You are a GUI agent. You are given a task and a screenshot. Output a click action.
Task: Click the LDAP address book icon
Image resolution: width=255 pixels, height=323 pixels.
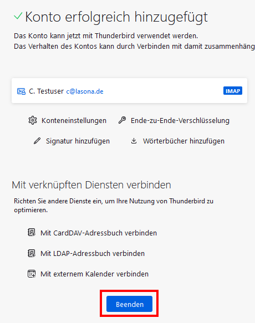32,253
